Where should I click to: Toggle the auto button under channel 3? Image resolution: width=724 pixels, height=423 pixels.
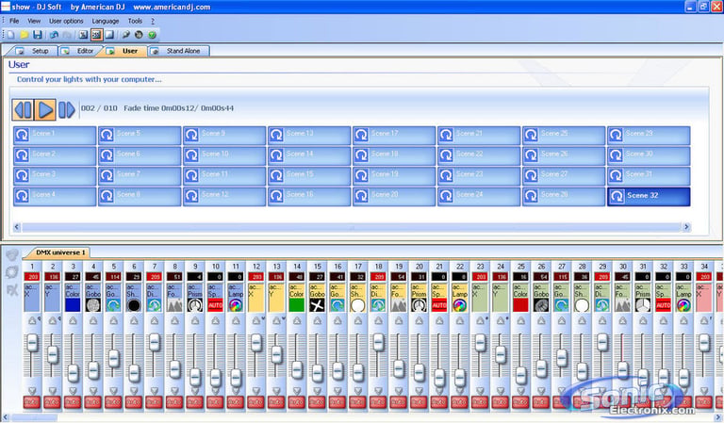pos(73,402)
